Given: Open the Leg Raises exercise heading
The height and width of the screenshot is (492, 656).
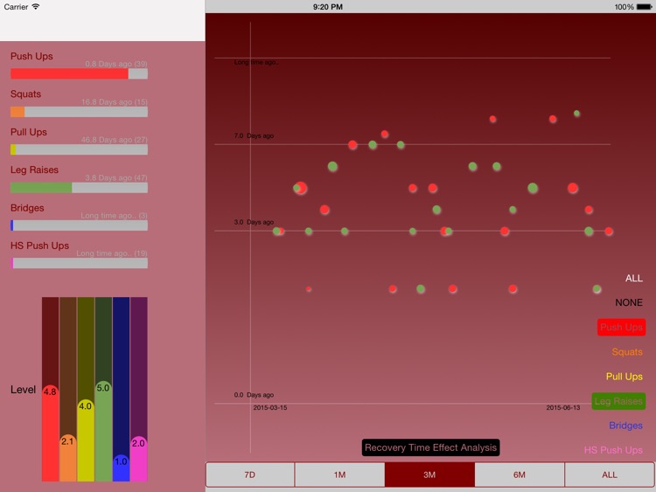Looking at the screenshot, I should [34, 170].
